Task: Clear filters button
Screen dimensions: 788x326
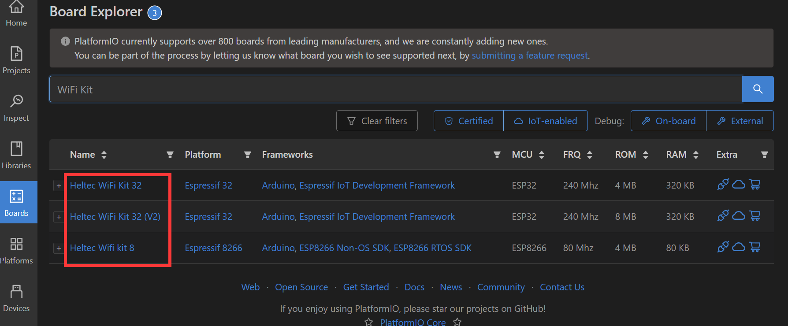Action: [x=377, y=121]
